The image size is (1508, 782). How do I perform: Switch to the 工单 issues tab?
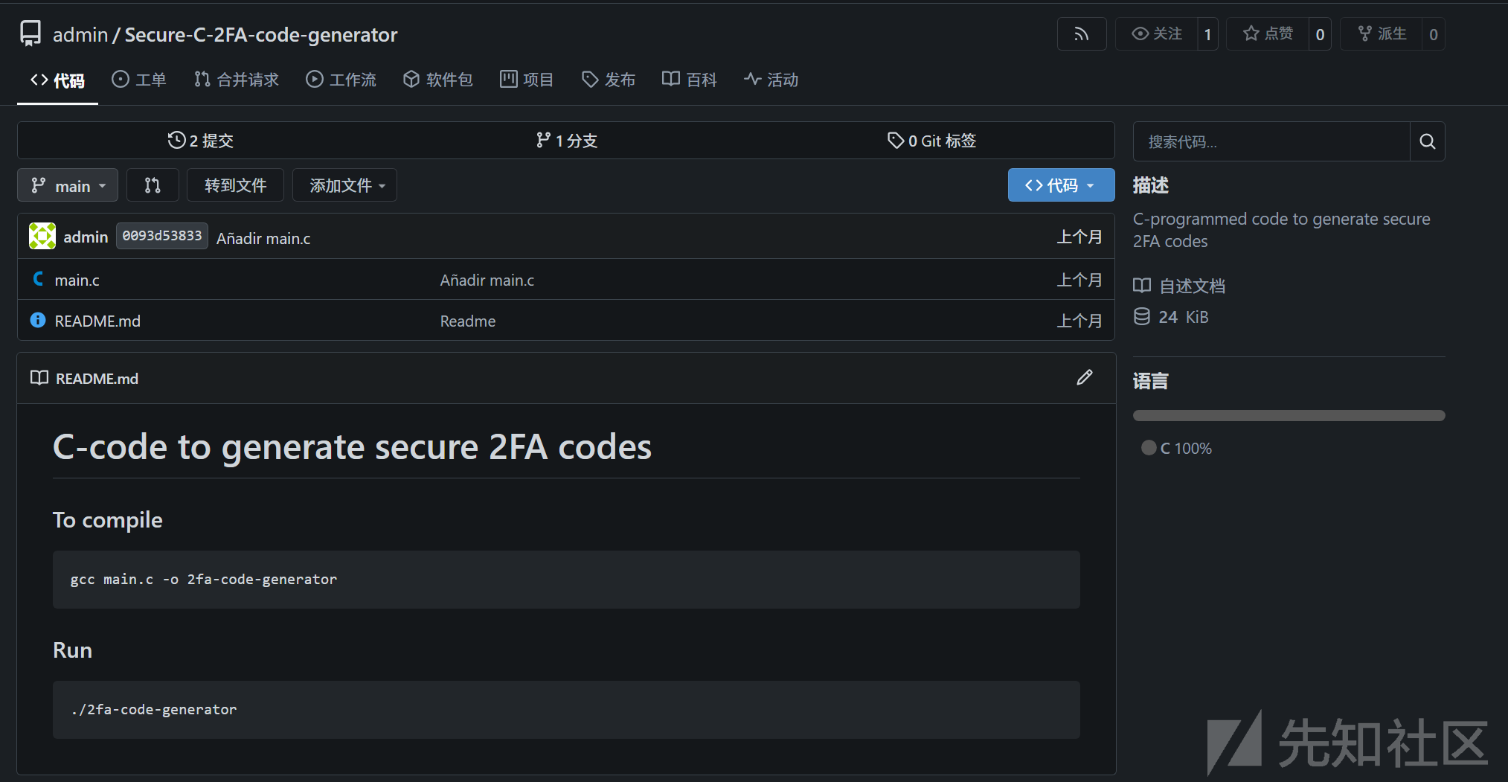139,80
